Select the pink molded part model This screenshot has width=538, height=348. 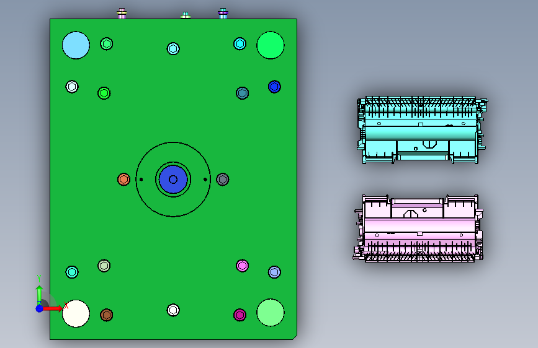click(418, 228)
